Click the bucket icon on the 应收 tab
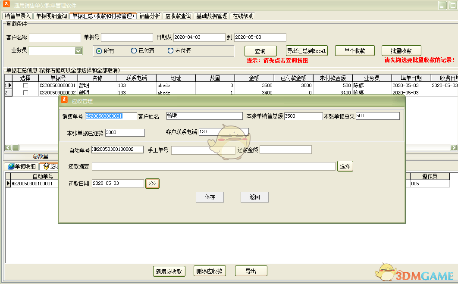458x284 pixels. (x=46, y=167)
